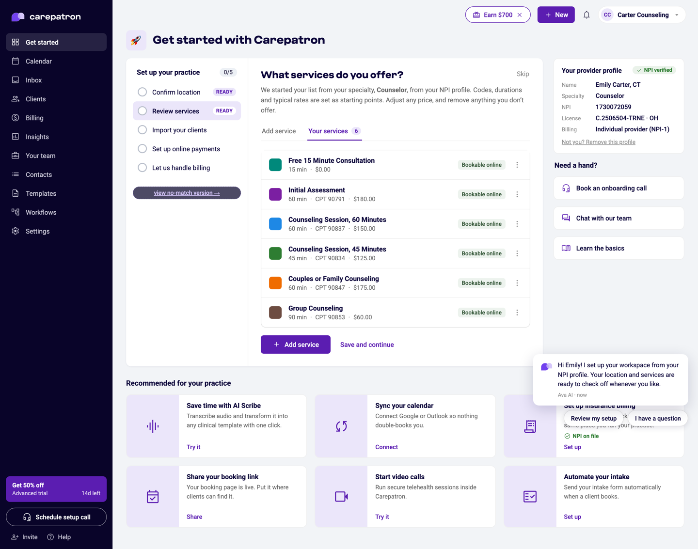Click Book an onboarding call card
698x549 pixels.
pos(619,188)
